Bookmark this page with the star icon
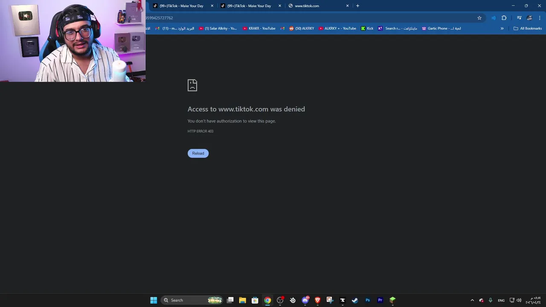 (479, 18)
